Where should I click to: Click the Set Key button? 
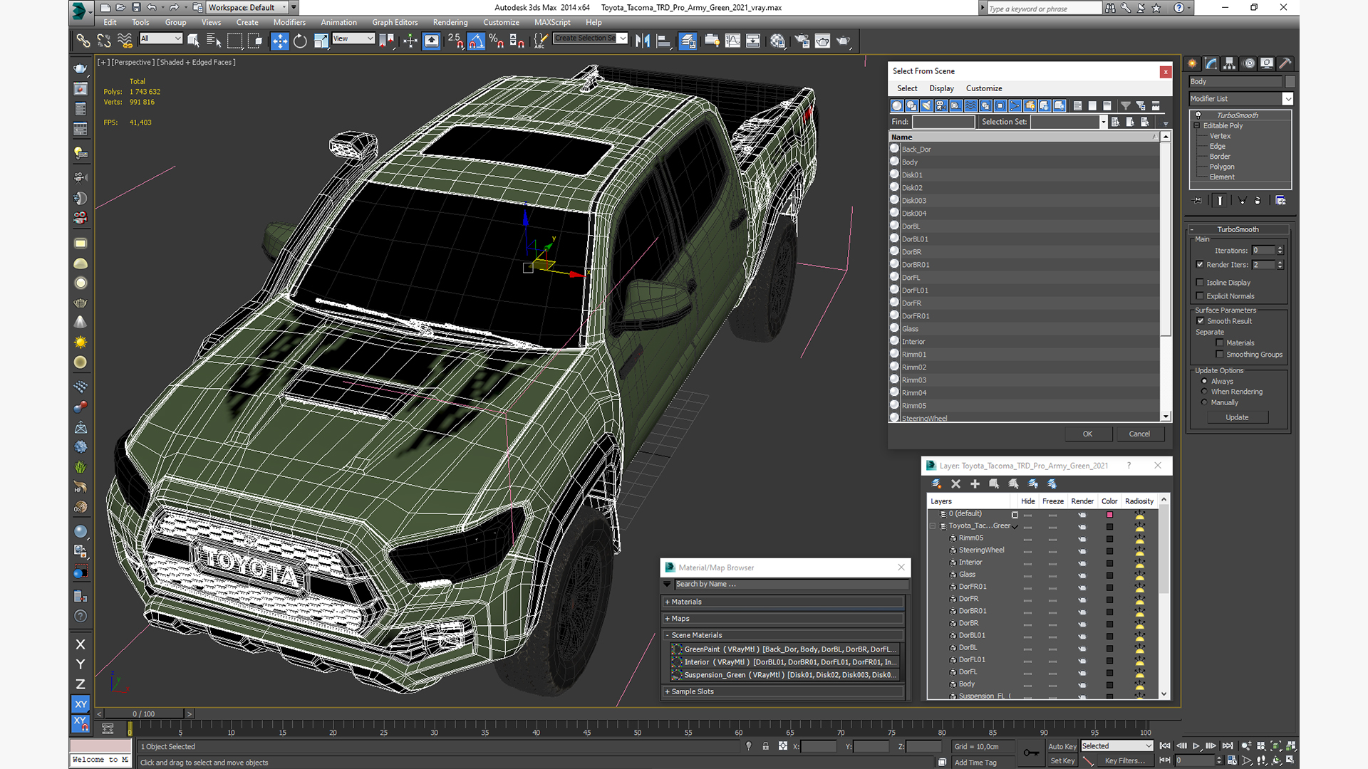tap(1062, 760)
